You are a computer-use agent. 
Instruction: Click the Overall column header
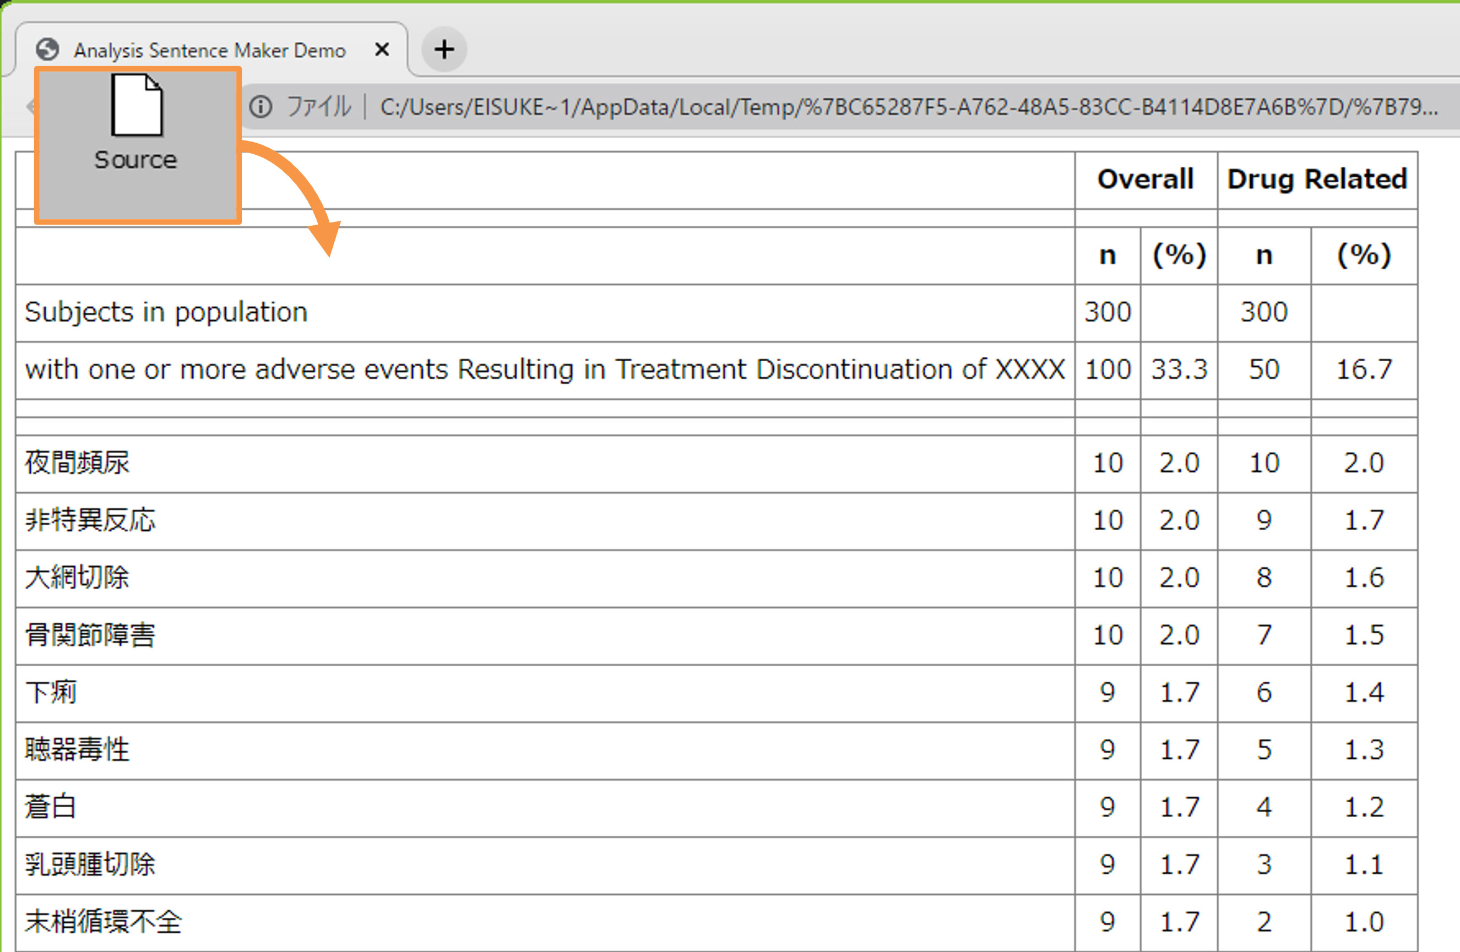[1144, 179]
